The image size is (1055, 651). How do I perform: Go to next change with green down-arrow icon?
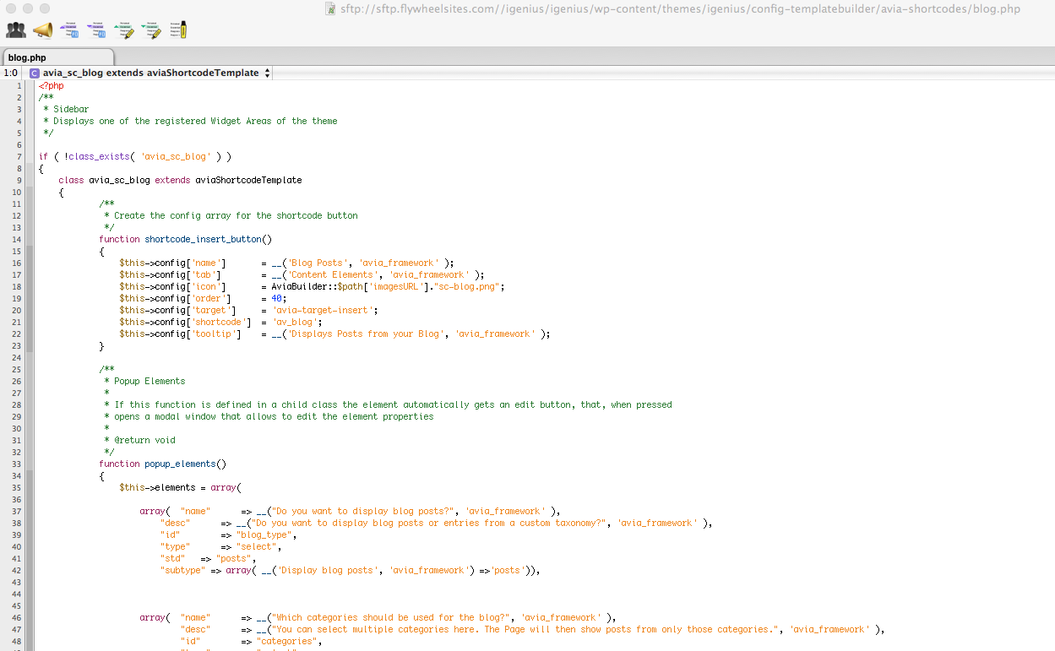tap(151, 30)
